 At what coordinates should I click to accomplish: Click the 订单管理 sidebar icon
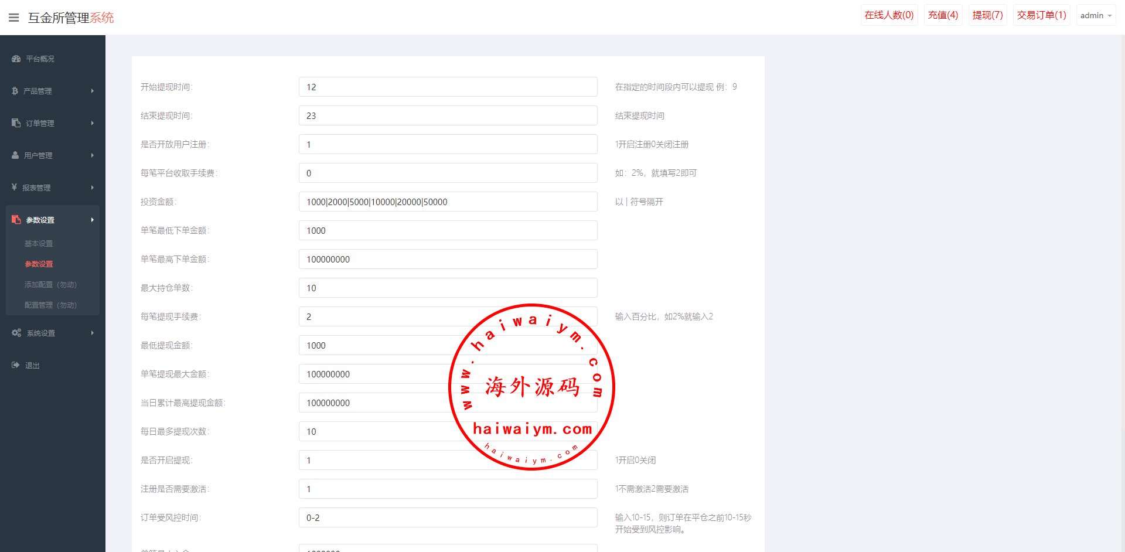click(x=16, y=123)
